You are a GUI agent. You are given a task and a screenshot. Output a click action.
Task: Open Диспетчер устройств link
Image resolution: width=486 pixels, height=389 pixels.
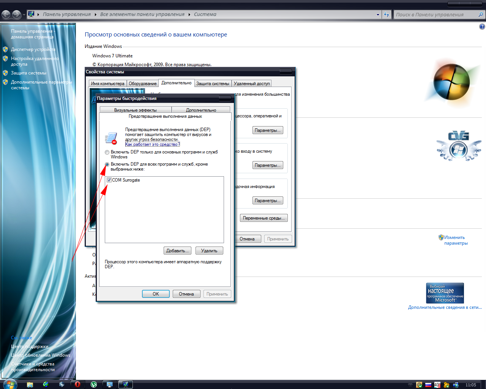[33, 49]
